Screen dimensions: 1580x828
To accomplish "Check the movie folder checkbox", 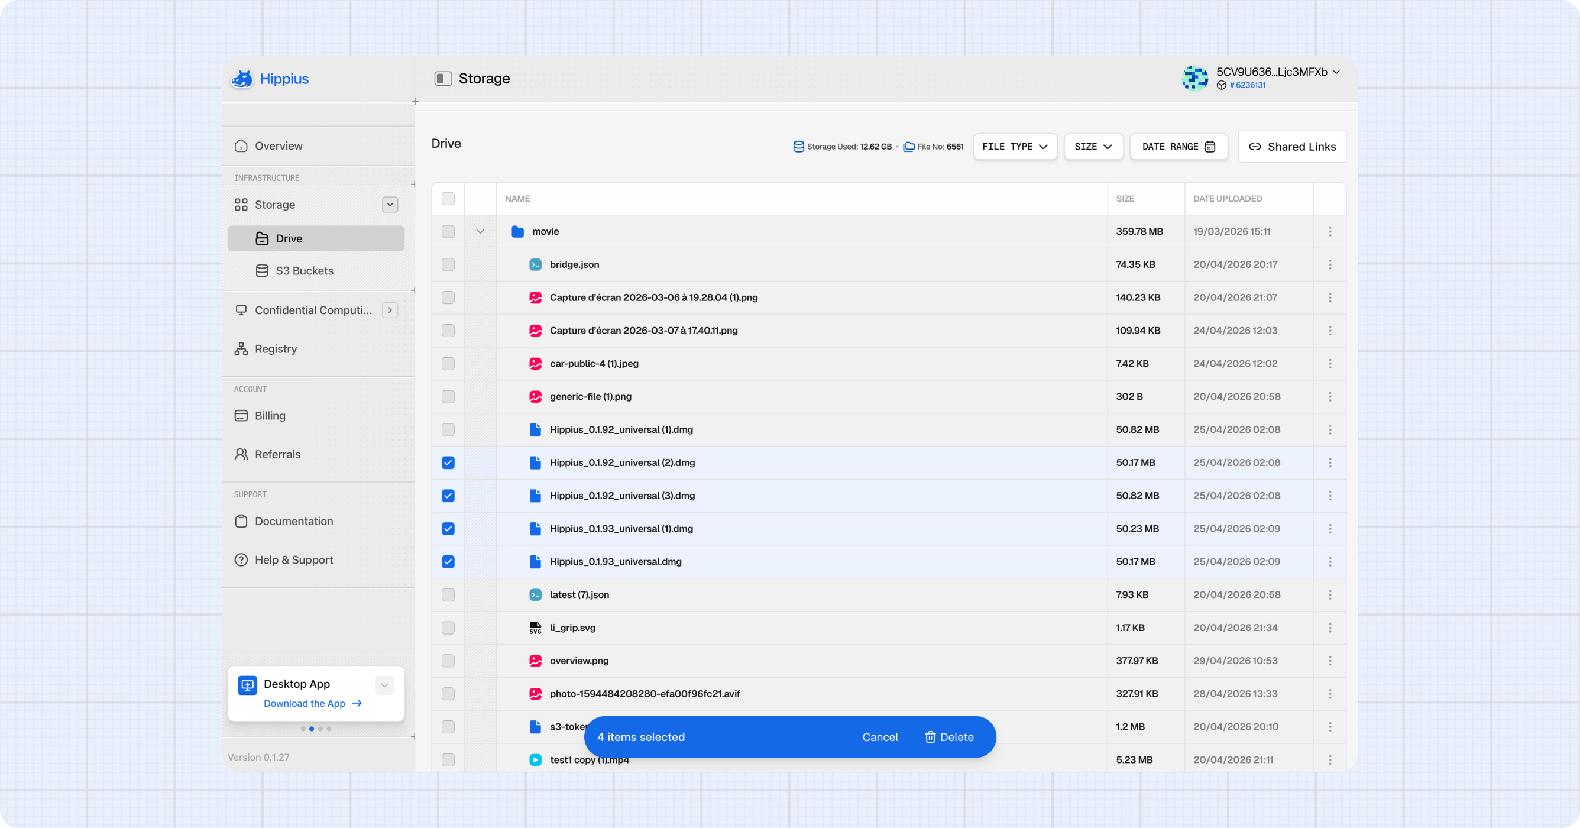I will pyautogui.click(x=448, y=232).
